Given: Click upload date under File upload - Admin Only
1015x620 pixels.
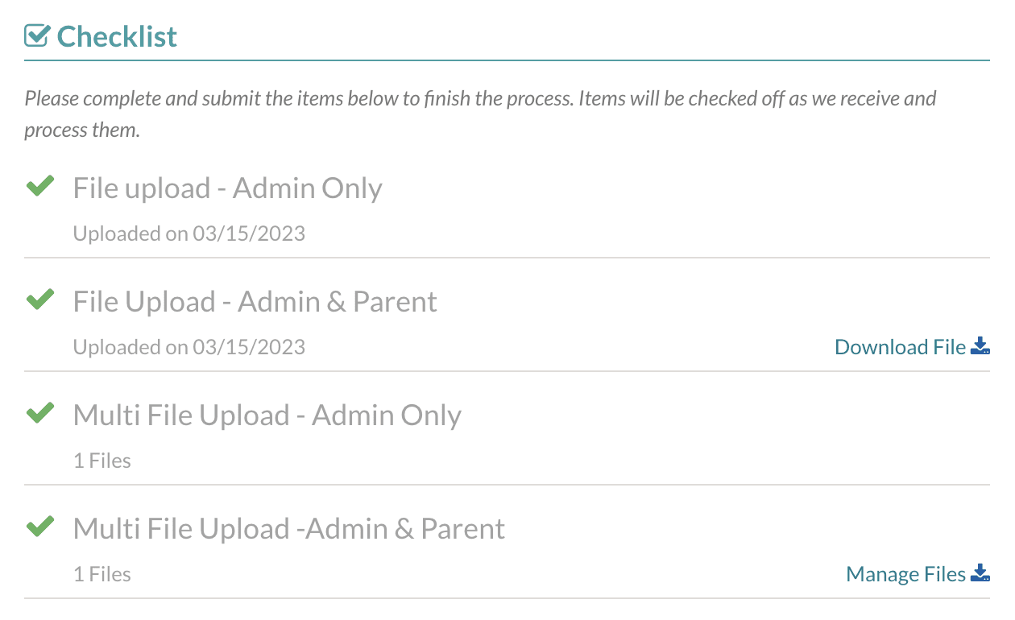Looking at the screenshot, I should (188, 234).
